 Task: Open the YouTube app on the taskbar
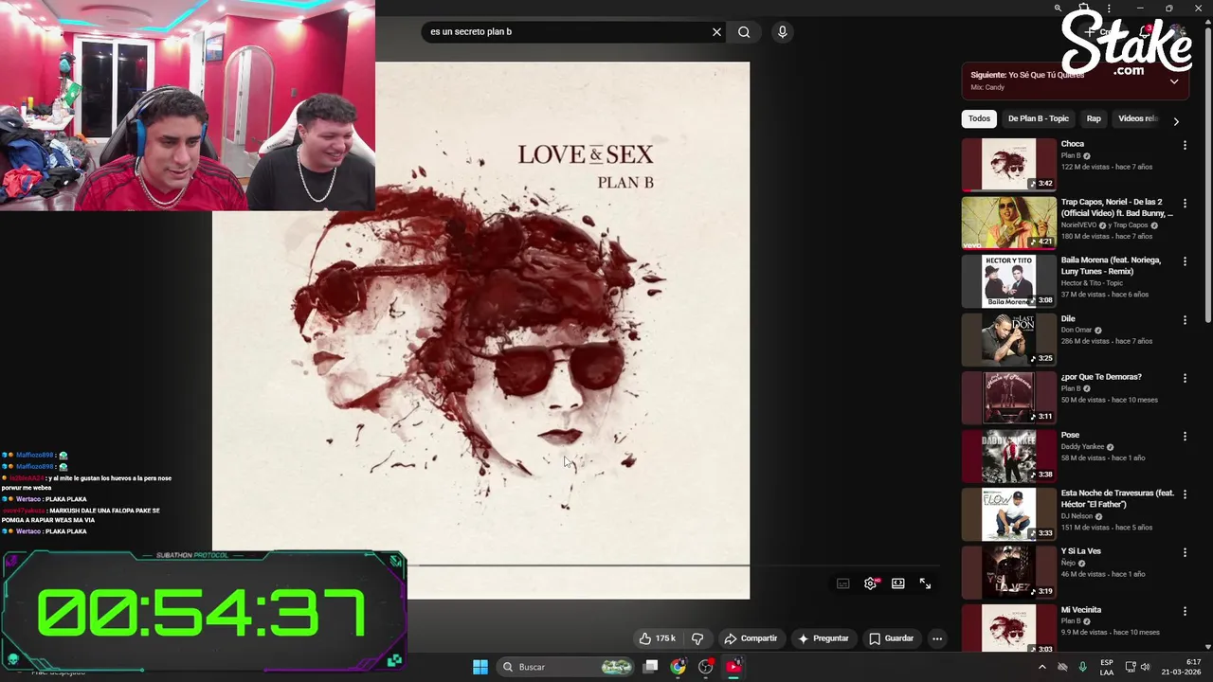733,667
